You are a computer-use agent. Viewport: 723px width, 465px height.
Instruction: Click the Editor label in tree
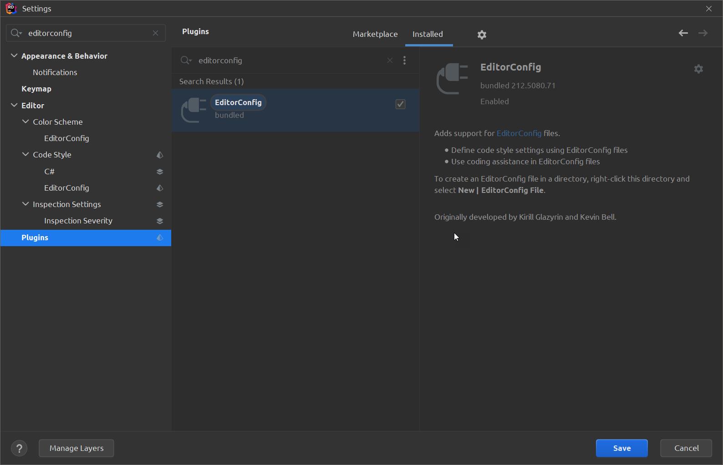pos(33,106)
